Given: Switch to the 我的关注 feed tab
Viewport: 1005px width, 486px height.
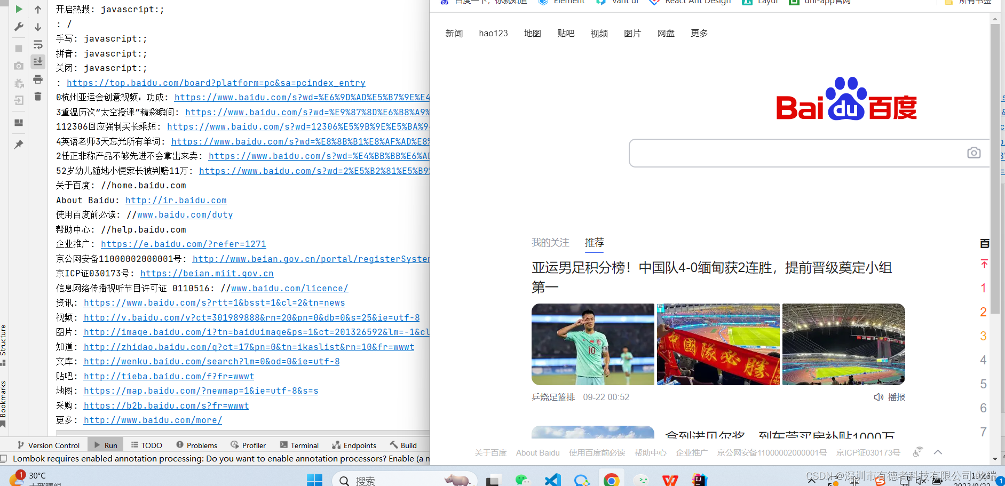Looking at the screenshot, I should tap(550, 243).
